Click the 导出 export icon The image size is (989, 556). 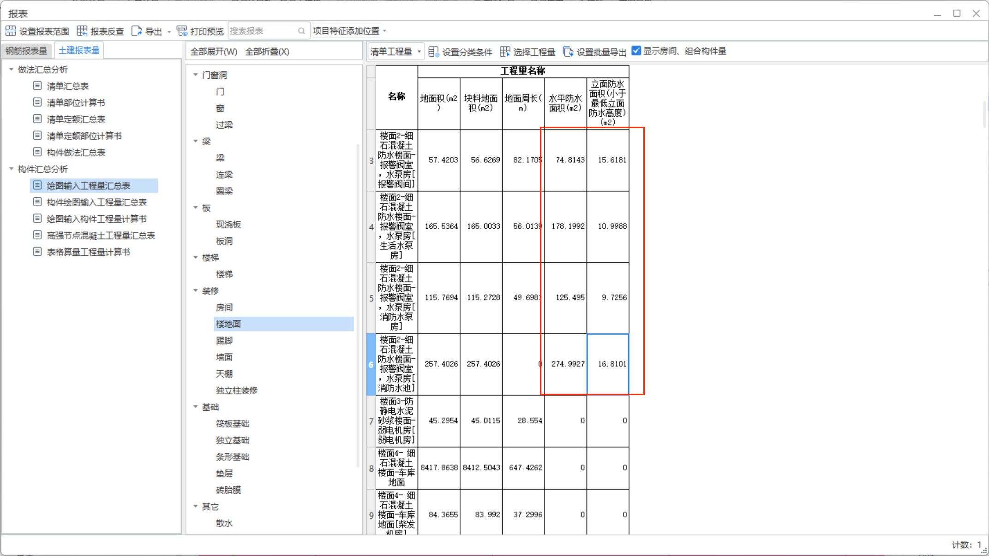tap(137, 31)
